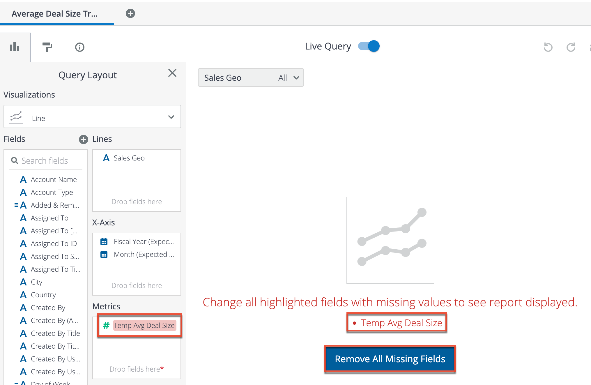Select the Account Name field
The image size is (591, 385).
(x=54, y=180)
